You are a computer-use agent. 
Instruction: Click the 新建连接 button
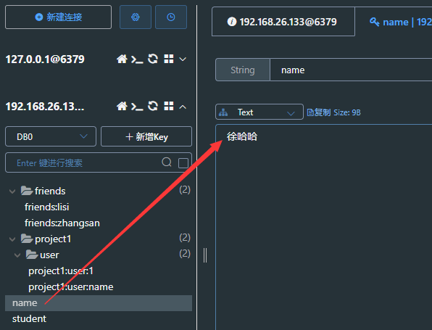pyautogui.click(x=59, y=17)
